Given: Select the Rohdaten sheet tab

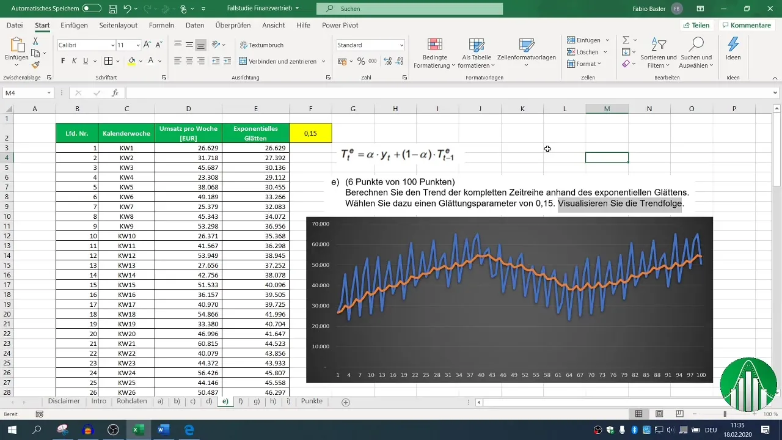Looking at the screenshot, I should 131,402.
